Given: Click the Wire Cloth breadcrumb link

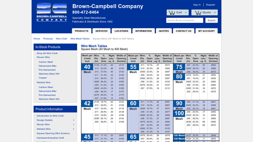Looking at the screenshot, I should [61, 38].
